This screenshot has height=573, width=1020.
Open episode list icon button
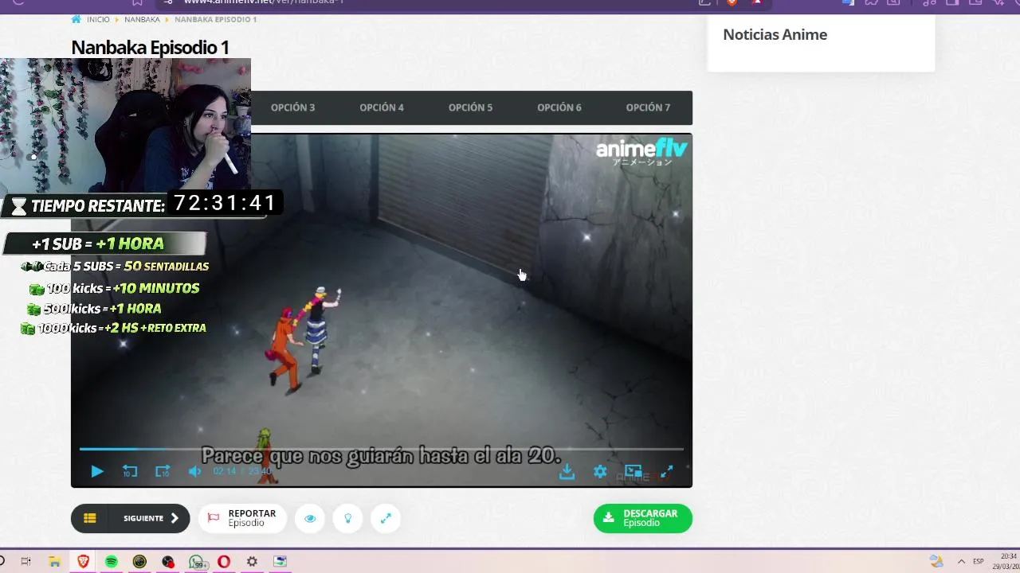point(90,518)
